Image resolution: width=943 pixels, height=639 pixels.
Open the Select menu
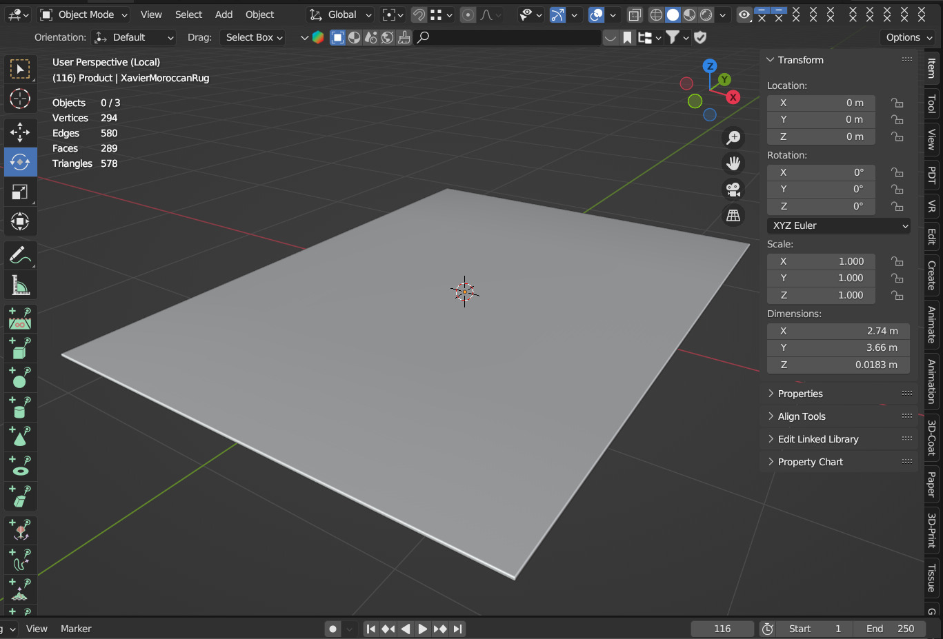click(188, 14)
